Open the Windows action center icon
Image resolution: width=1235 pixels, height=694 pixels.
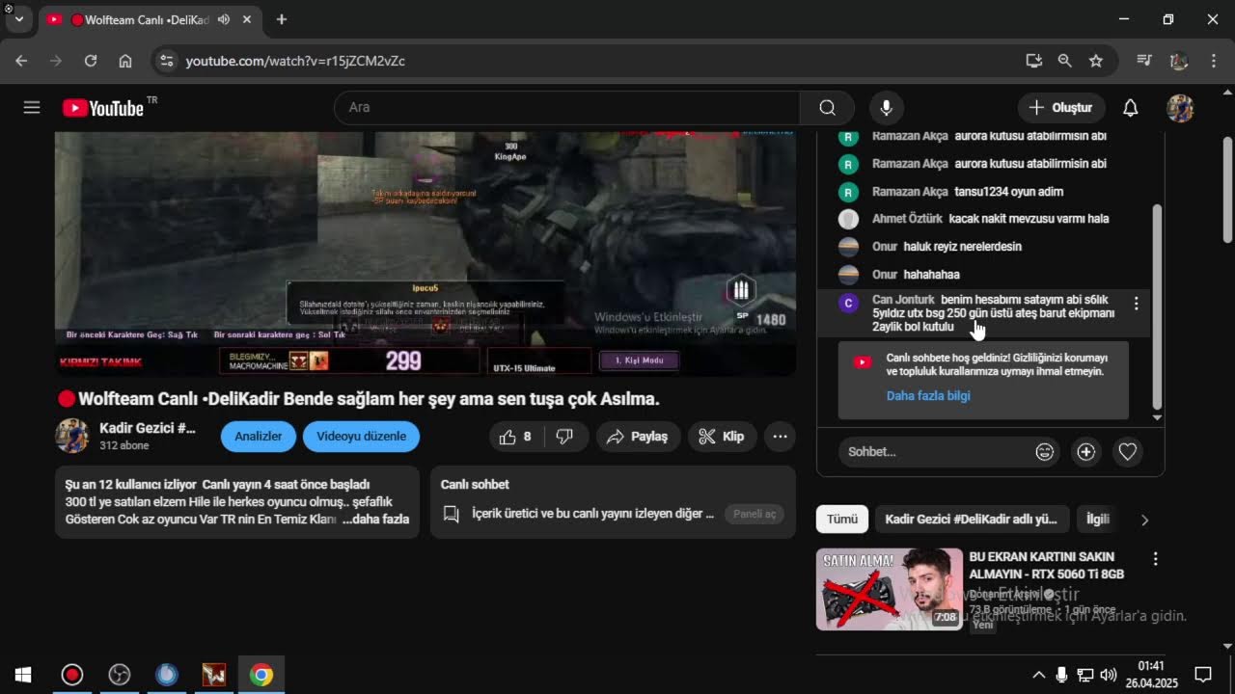point(1203,675)
